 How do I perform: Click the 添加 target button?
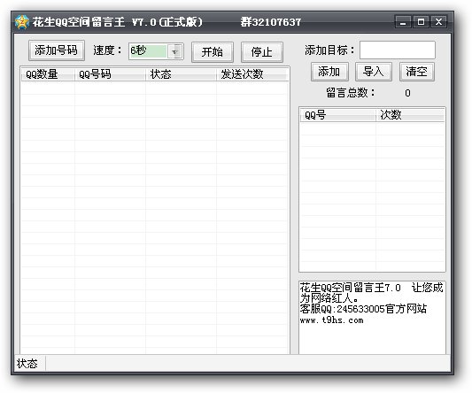329,72
